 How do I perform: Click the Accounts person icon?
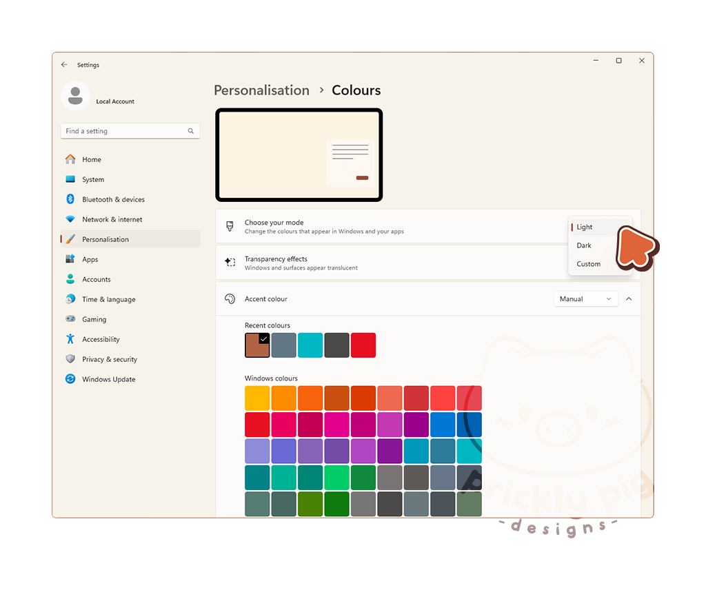70,279
